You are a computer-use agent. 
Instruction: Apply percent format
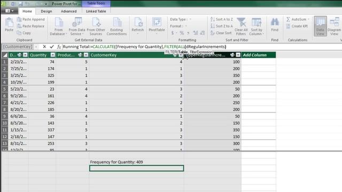pyautogui.click(x=182, y=33)
